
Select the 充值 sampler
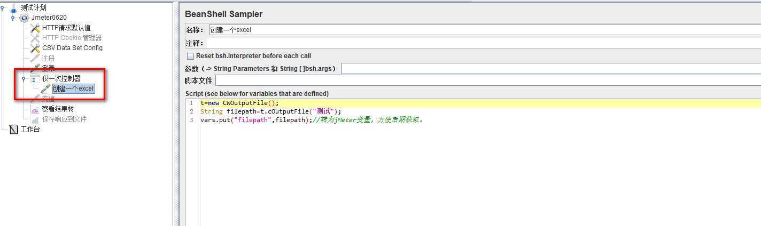tap(48, 99)
